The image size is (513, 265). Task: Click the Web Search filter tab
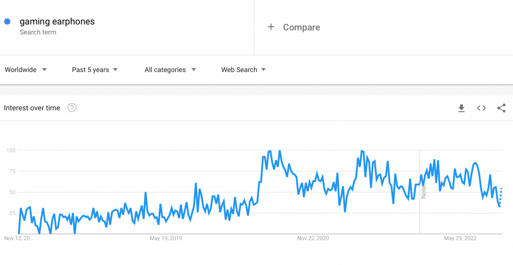click(x=239, y=70)
